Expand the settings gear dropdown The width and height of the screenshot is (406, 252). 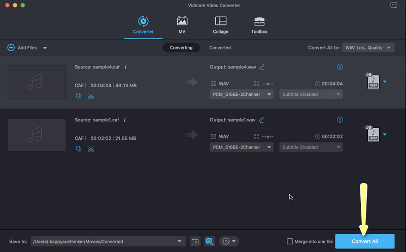point(229,241)
